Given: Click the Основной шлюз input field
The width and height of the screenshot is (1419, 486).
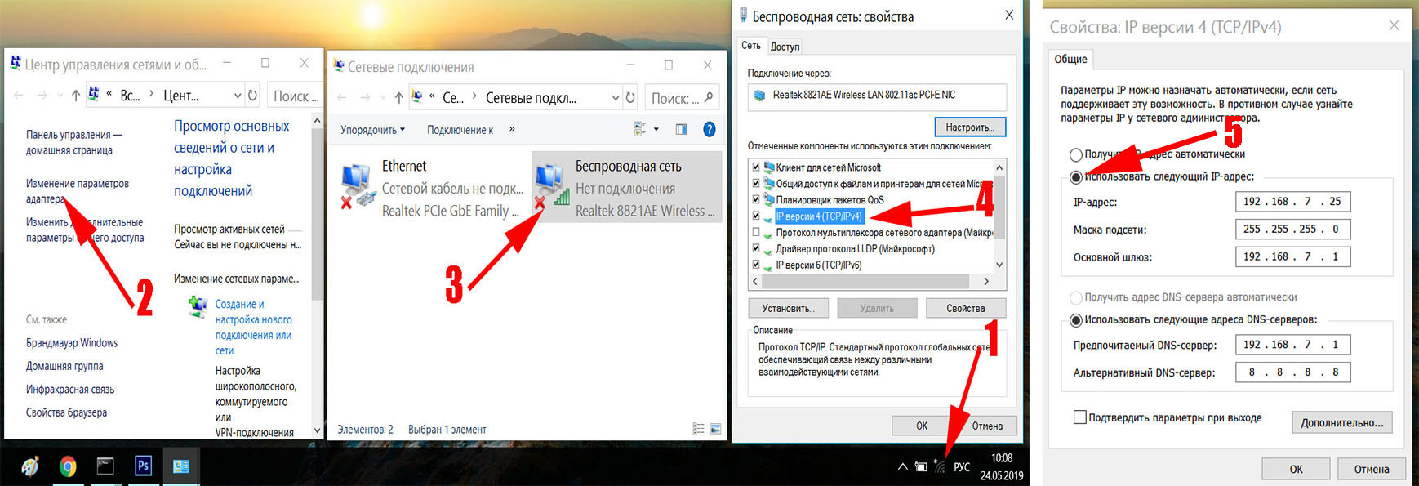Looking at the screenshot, I should coord(1292,256).
